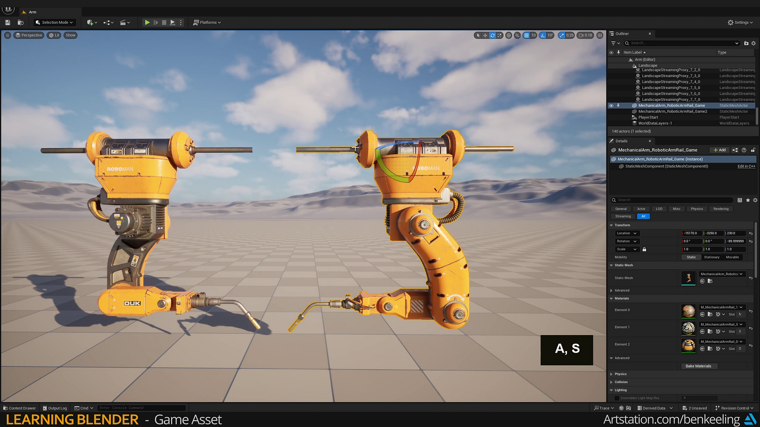Filter Details by the Rendering category
This screenshot has width=760, height=427.
(x=721, y=209)
